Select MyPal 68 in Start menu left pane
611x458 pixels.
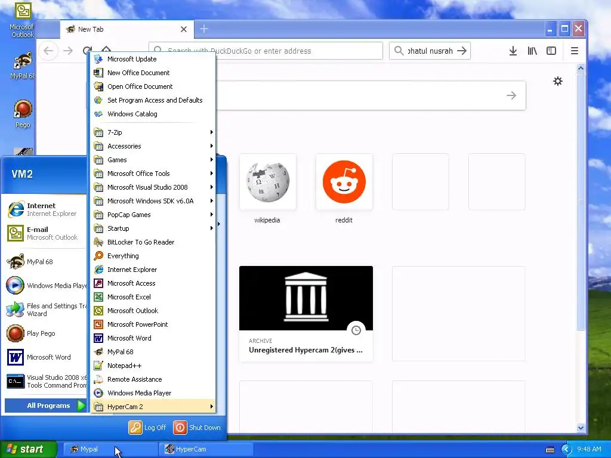[45, 262]
